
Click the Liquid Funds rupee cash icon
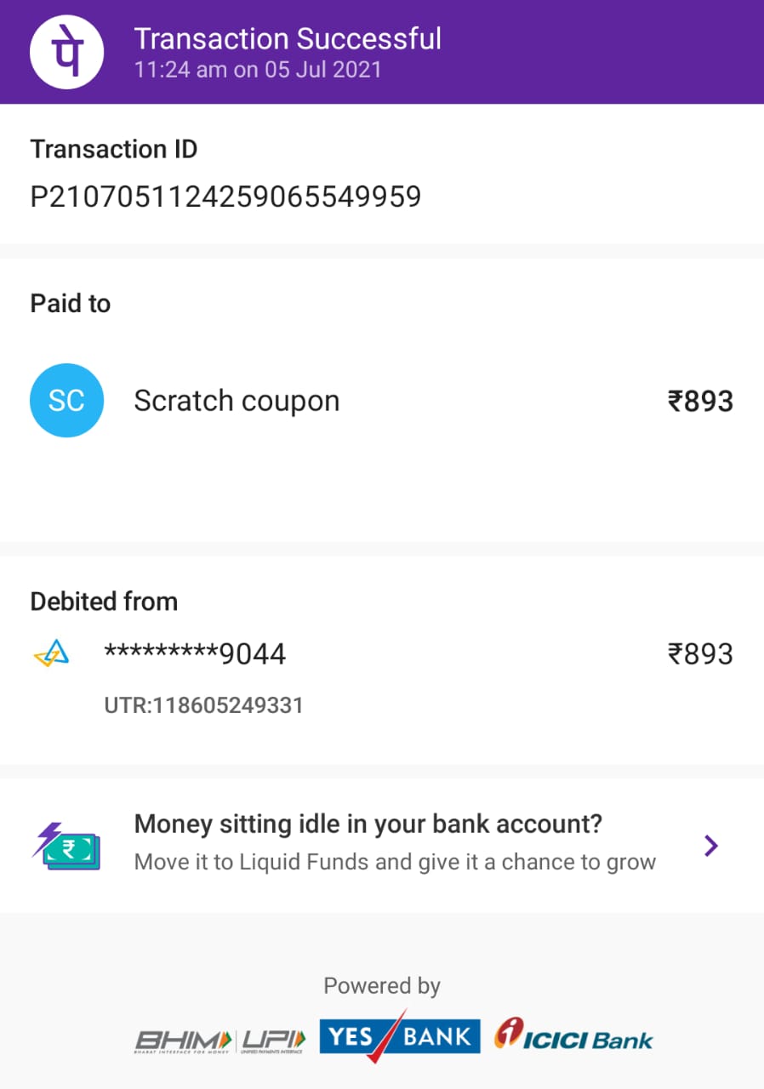[66, 845]
